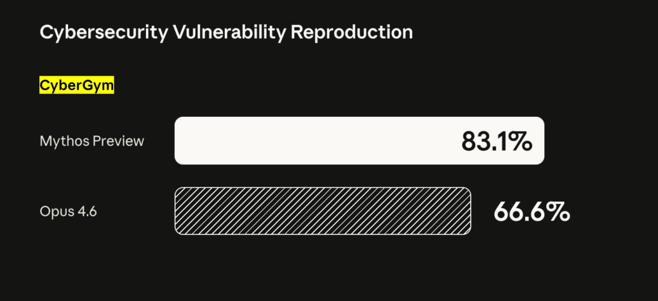Click the middle of the white bar
Viewport: 658px width, 301px height.
[x=359, y=141]
